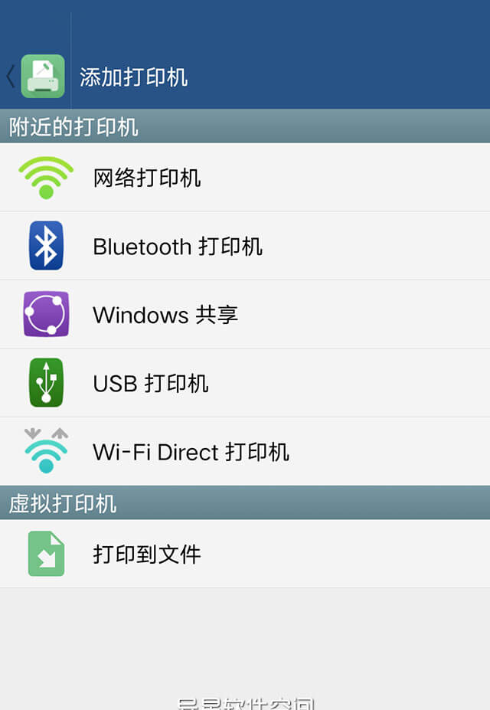Click the 虚拟打印机 section header
490x710 pixels.
point(63,503)
